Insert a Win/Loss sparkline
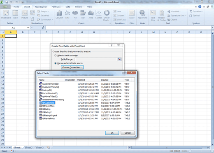This screenshot has height=153, width=214. click(120, 20)
